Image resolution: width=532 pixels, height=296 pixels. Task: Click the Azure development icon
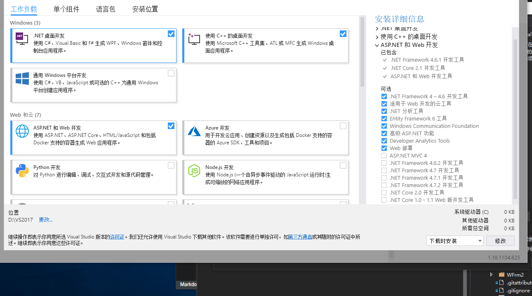point(194,131)
